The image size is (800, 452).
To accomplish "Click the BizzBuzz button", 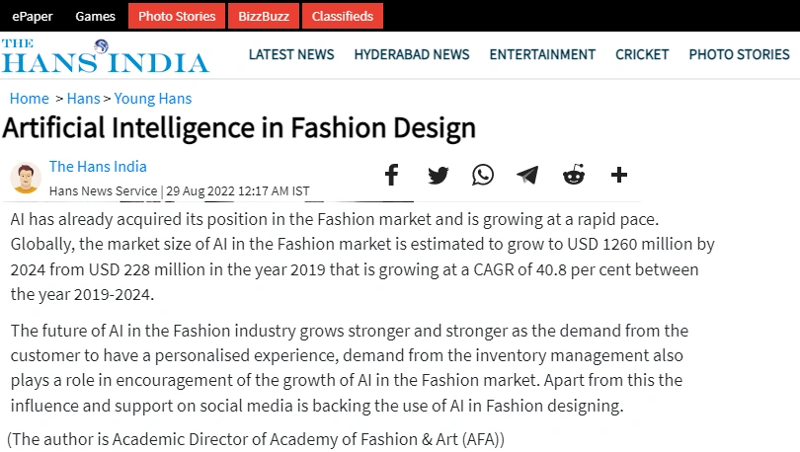I will (x=264, y=16).
